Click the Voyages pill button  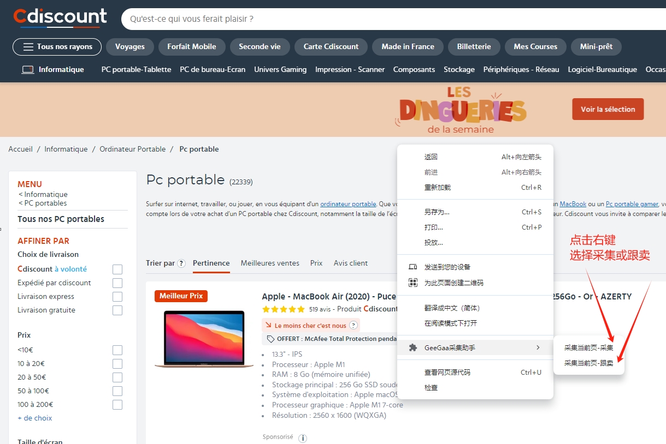(x=130, y=47)
